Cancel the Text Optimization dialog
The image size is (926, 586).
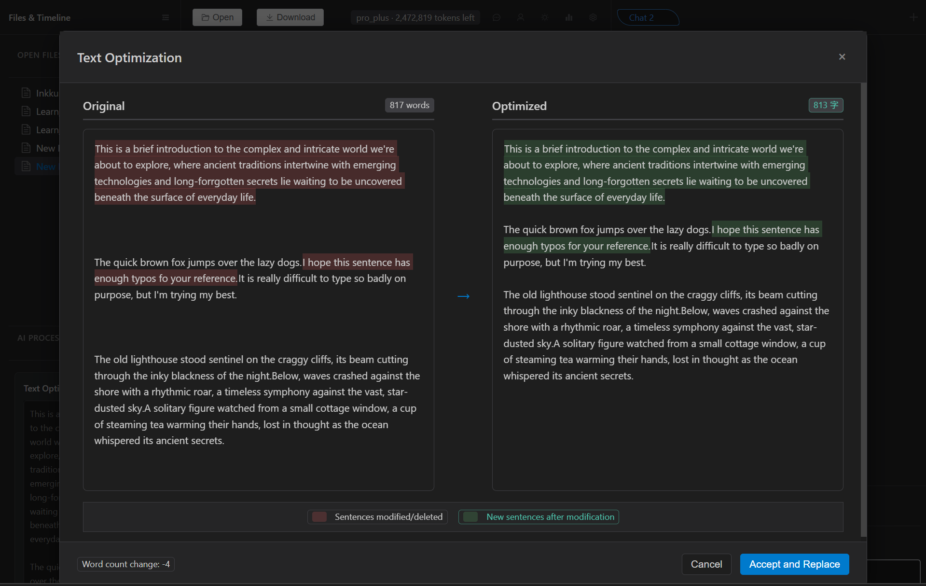pos(706,564)
